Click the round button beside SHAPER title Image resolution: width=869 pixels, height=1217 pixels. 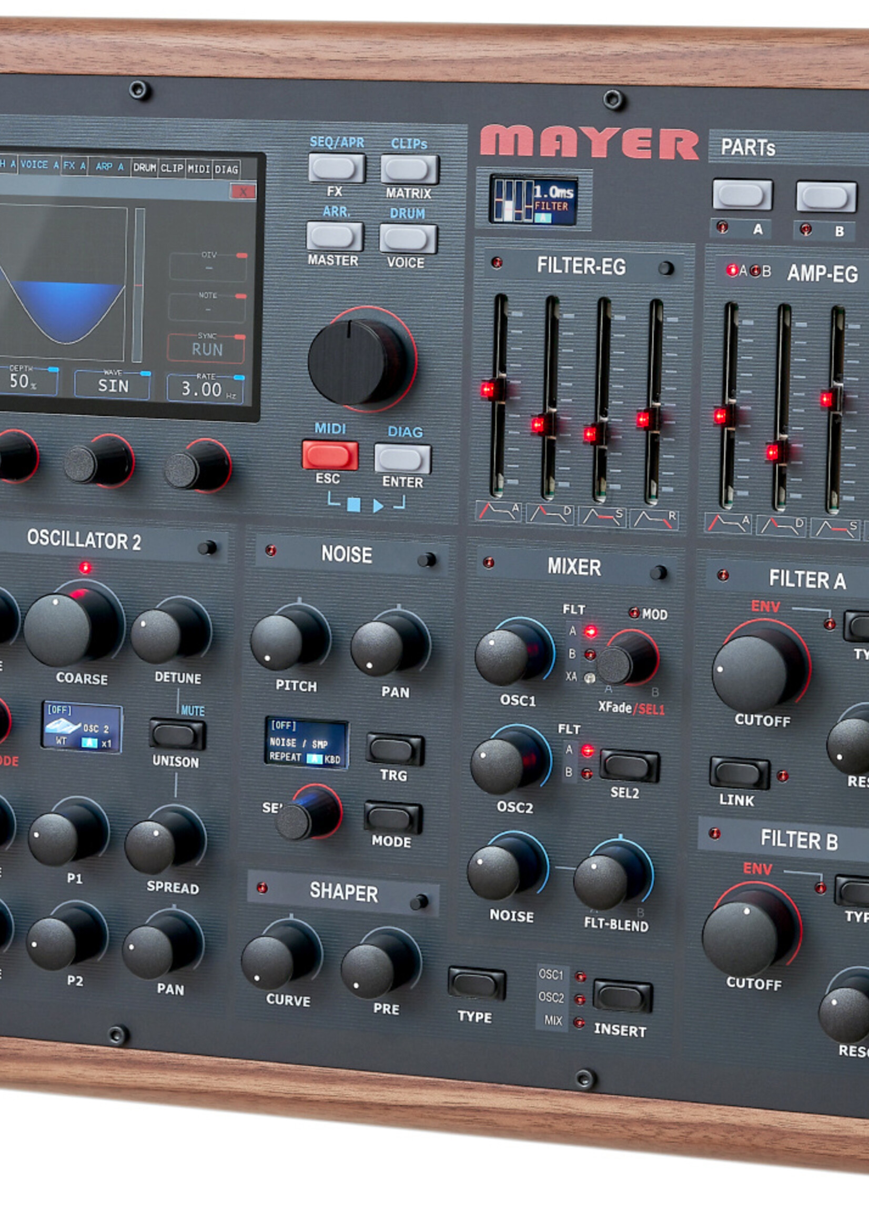tap(418, 902)
